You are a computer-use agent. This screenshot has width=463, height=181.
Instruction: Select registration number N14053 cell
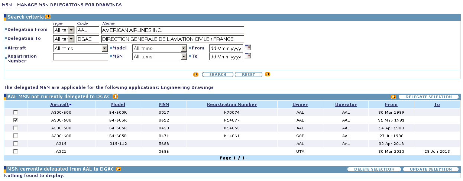(x=232, y=128)
